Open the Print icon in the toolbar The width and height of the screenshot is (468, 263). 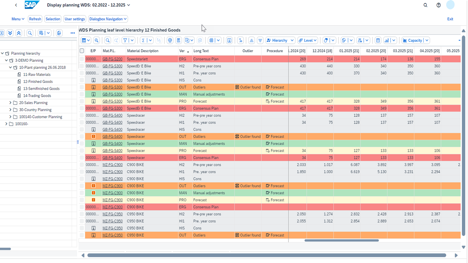(x=170, y=40)
